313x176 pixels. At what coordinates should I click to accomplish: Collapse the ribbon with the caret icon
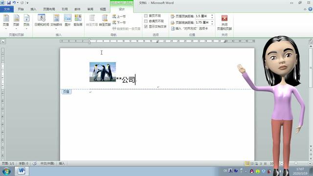coord(305,9)
